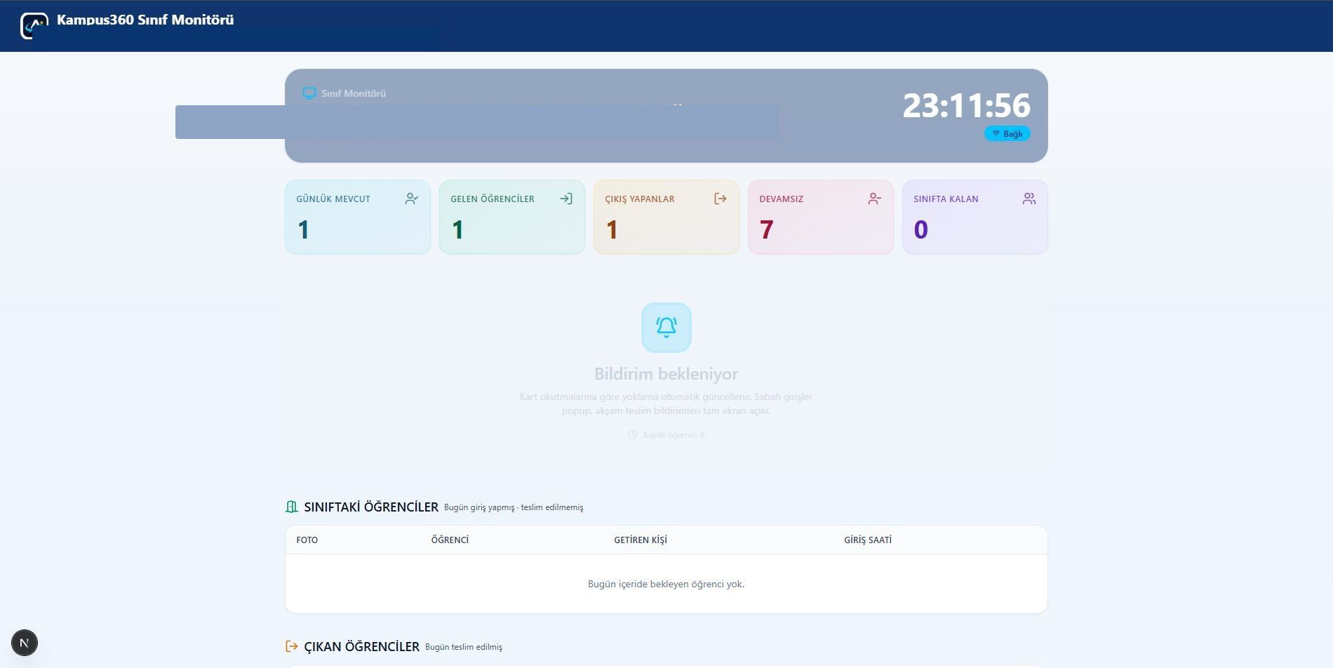
Task: Open the Çıkış Yapanlar card
Action: tap(666, 217)
